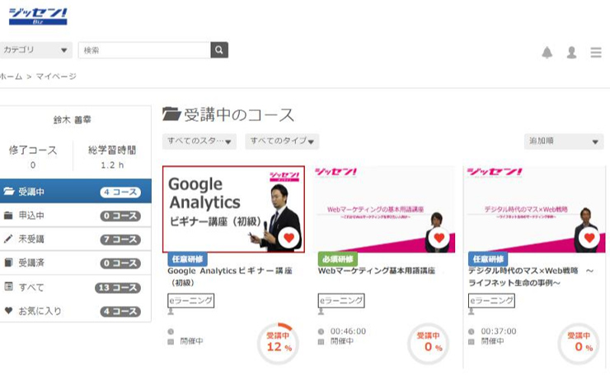Select the お気に入り sidebar item
The image size is (610, 375).
[x=76, y=311]
